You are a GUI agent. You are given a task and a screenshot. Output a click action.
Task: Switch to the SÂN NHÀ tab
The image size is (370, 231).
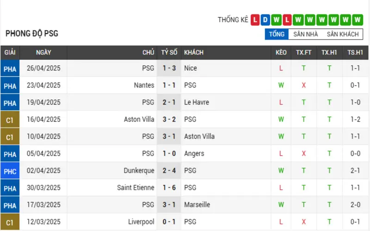(x=305, y=34)
